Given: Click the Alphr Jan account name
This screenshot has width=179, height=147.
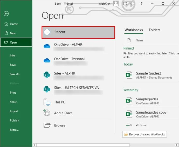Looking at the screenshot, I should coord(105,4).
